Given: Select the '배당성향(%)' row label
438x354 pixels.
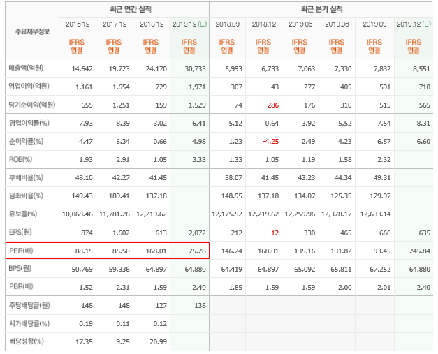Looking at the screenshot, I should pos(27,341).
